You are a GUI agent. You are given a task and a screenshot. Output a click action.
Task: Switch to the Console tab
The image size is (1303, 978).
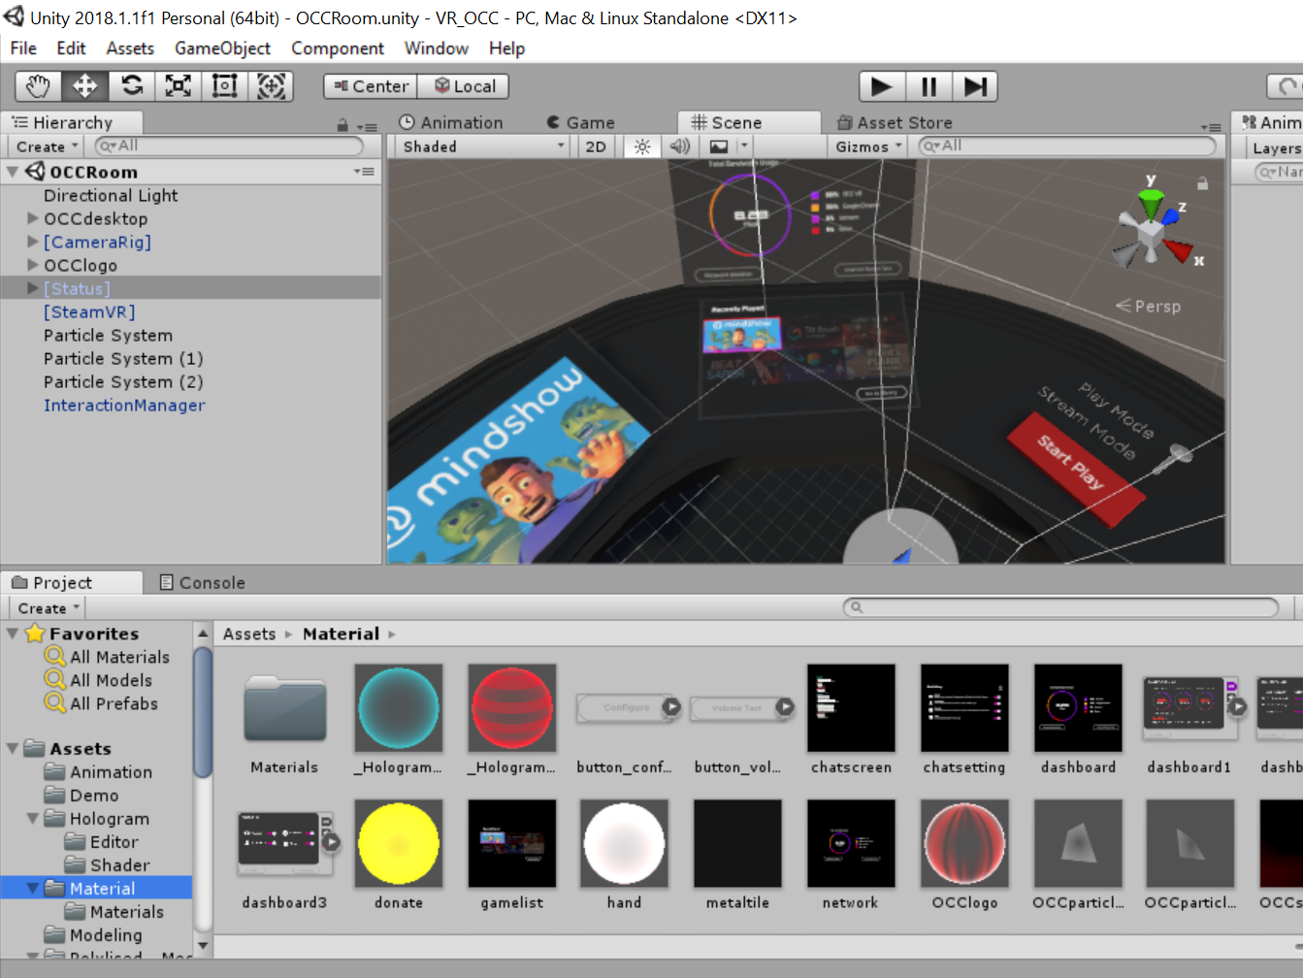[x=203, y=582]
